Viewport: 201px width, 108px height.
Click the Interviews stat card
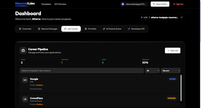80,61
